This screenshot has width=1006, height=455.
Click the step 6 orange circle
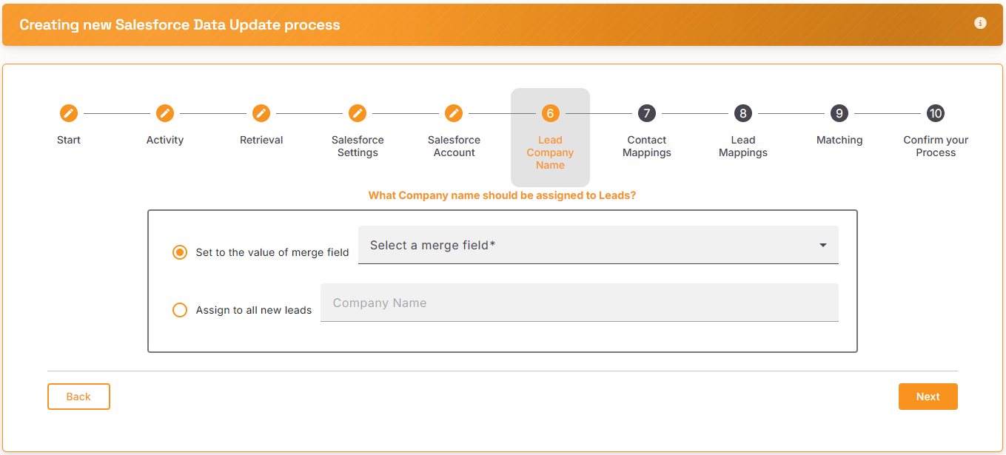(550, 113)
